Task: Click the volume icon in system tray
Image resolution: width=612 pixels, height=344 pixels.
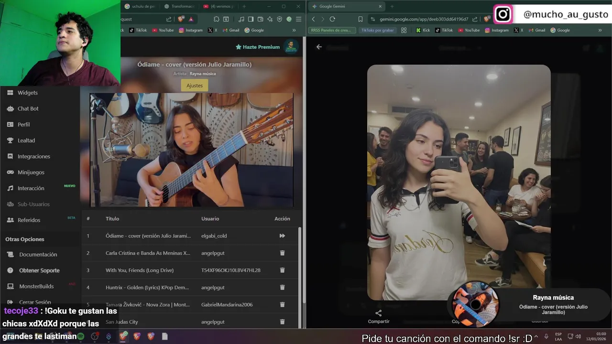Action: click(x=579, y=336)
